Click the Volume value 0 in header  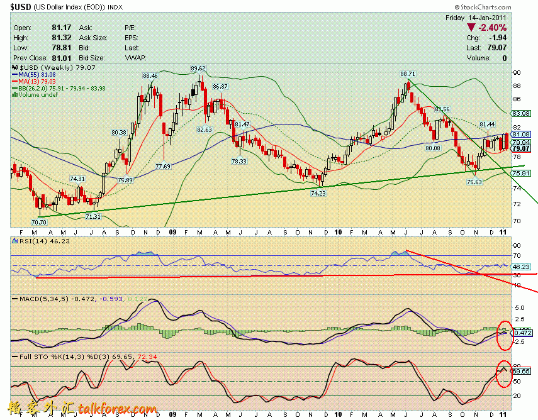click(x=505, y=58)
